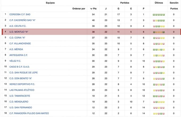Sort standings by J (played) column
This screenshot has height=117, width=181.
click(106, 9)
